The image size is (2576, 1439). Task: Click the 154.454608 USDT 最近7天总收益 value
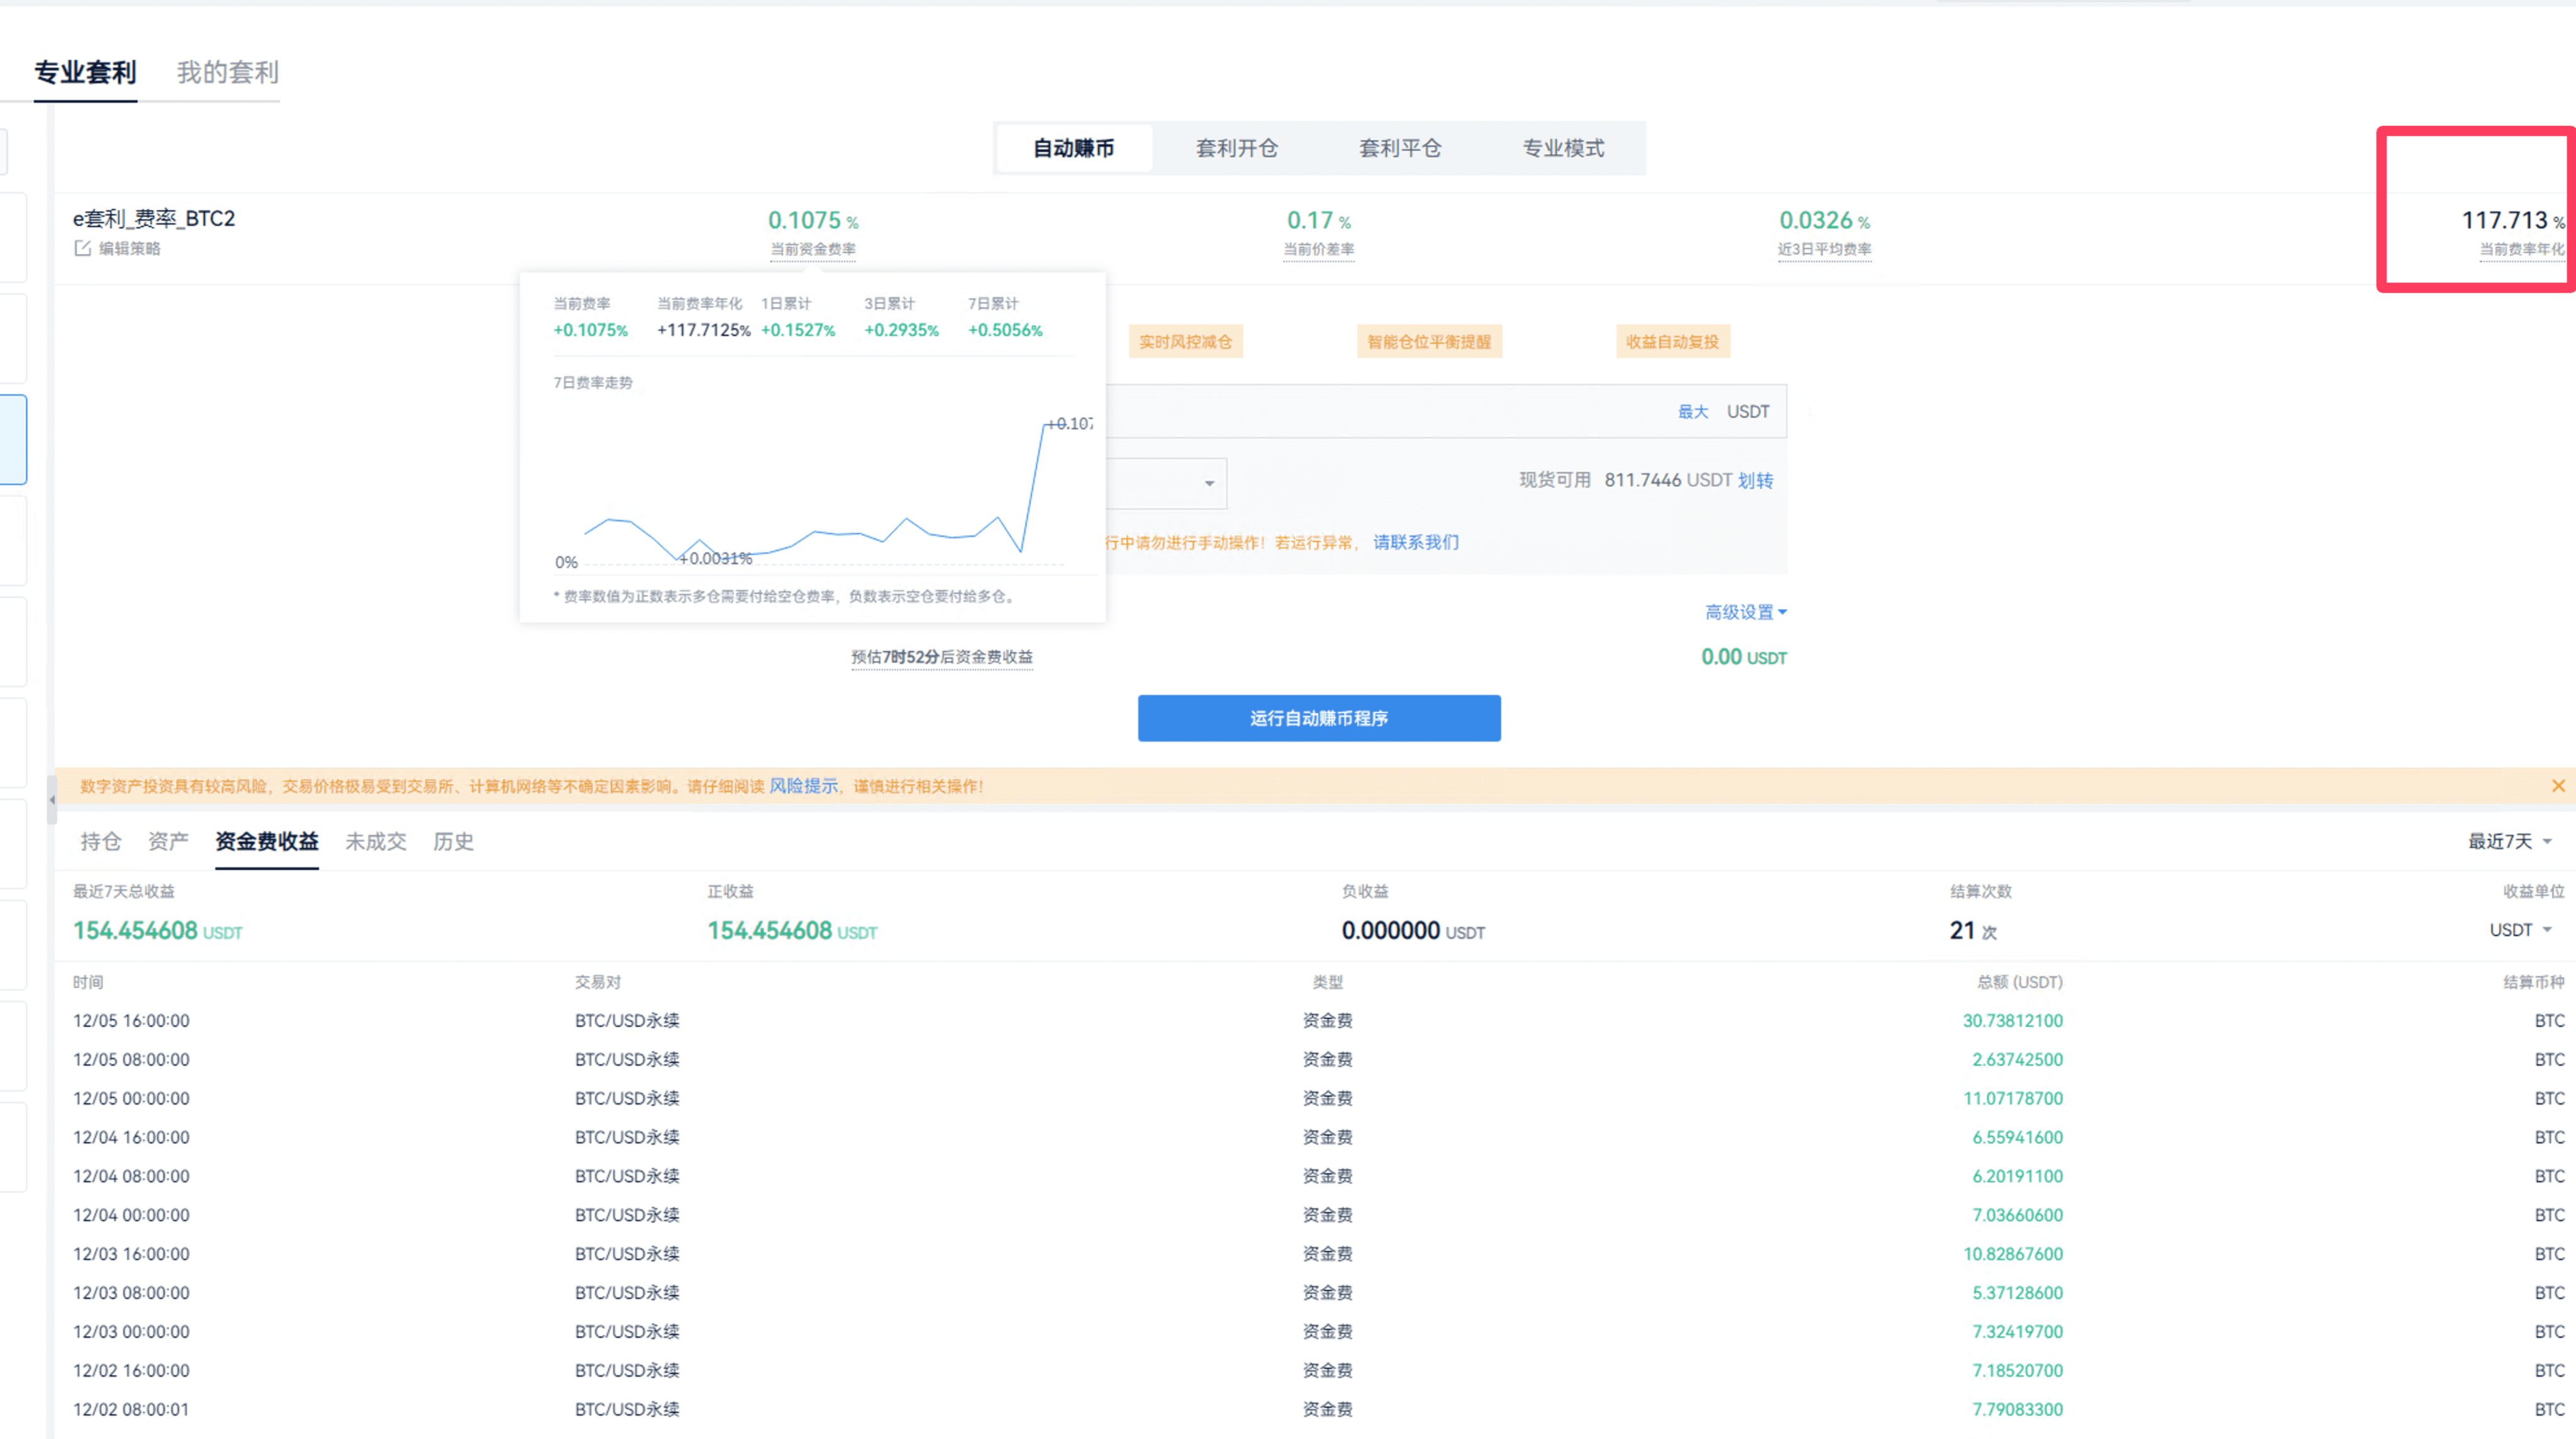click(x=158, y=930)
